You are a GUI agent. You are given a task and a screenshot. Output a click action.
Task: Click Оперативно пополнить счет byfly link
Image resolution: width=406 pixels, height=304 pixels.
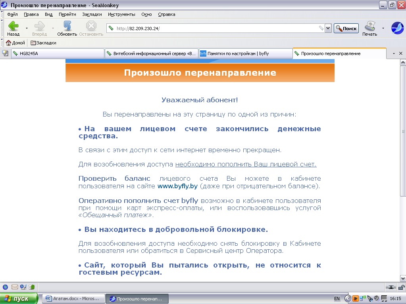pos(138,201)
